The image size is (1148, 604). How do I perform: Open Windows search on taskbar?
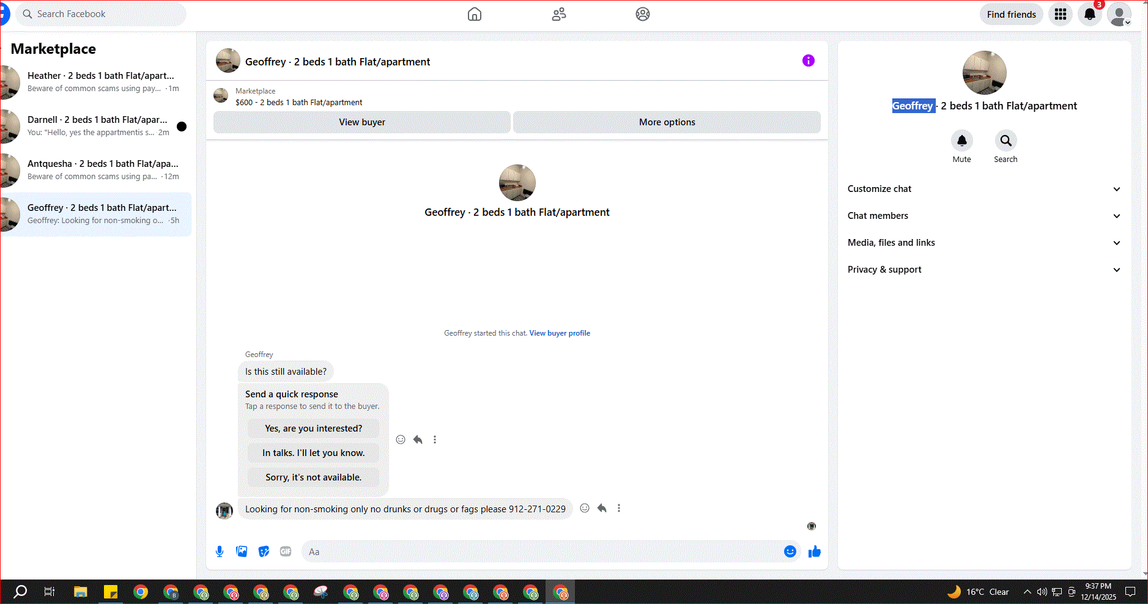coord(20,591)
